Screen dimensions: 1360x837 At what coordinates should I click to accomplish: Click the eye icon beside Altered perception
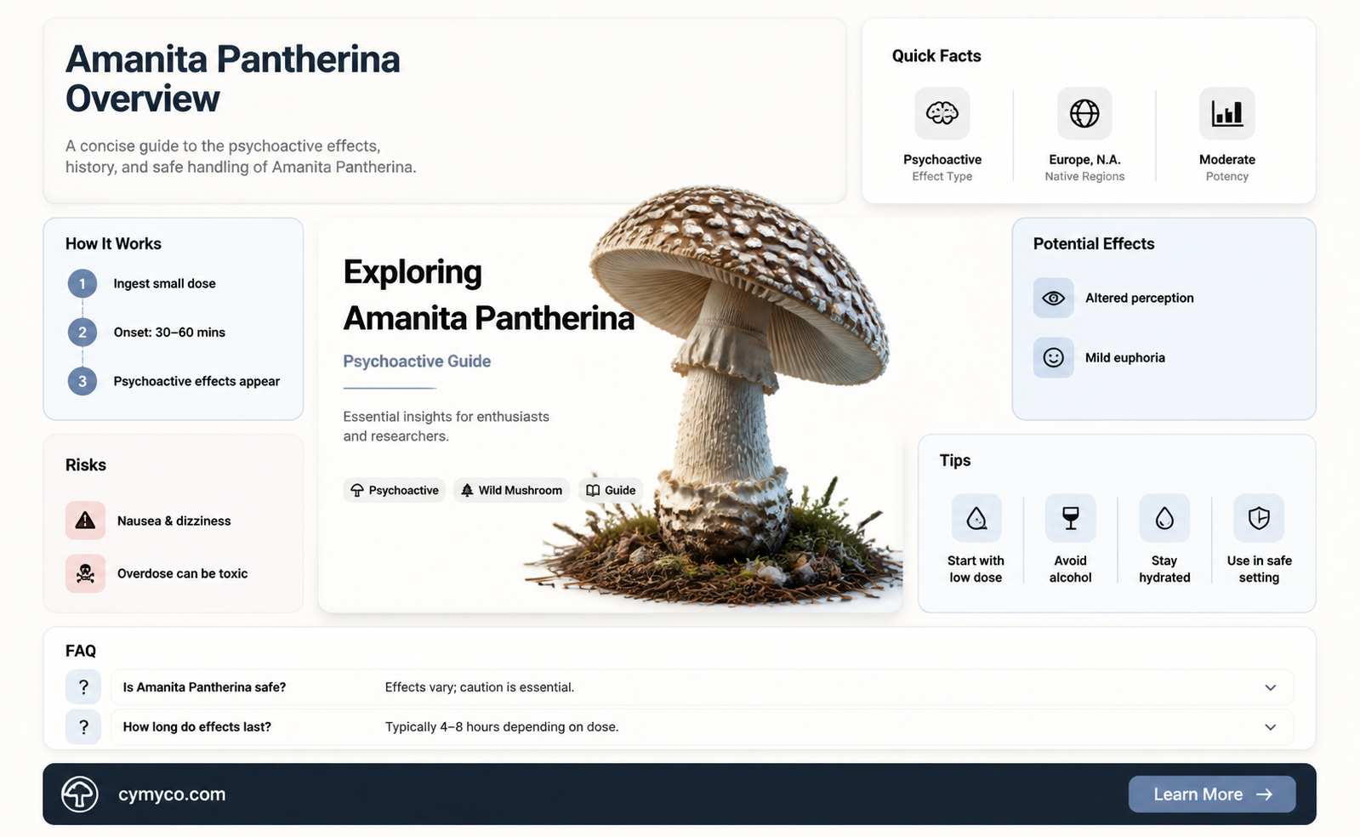pos(1053,298)
